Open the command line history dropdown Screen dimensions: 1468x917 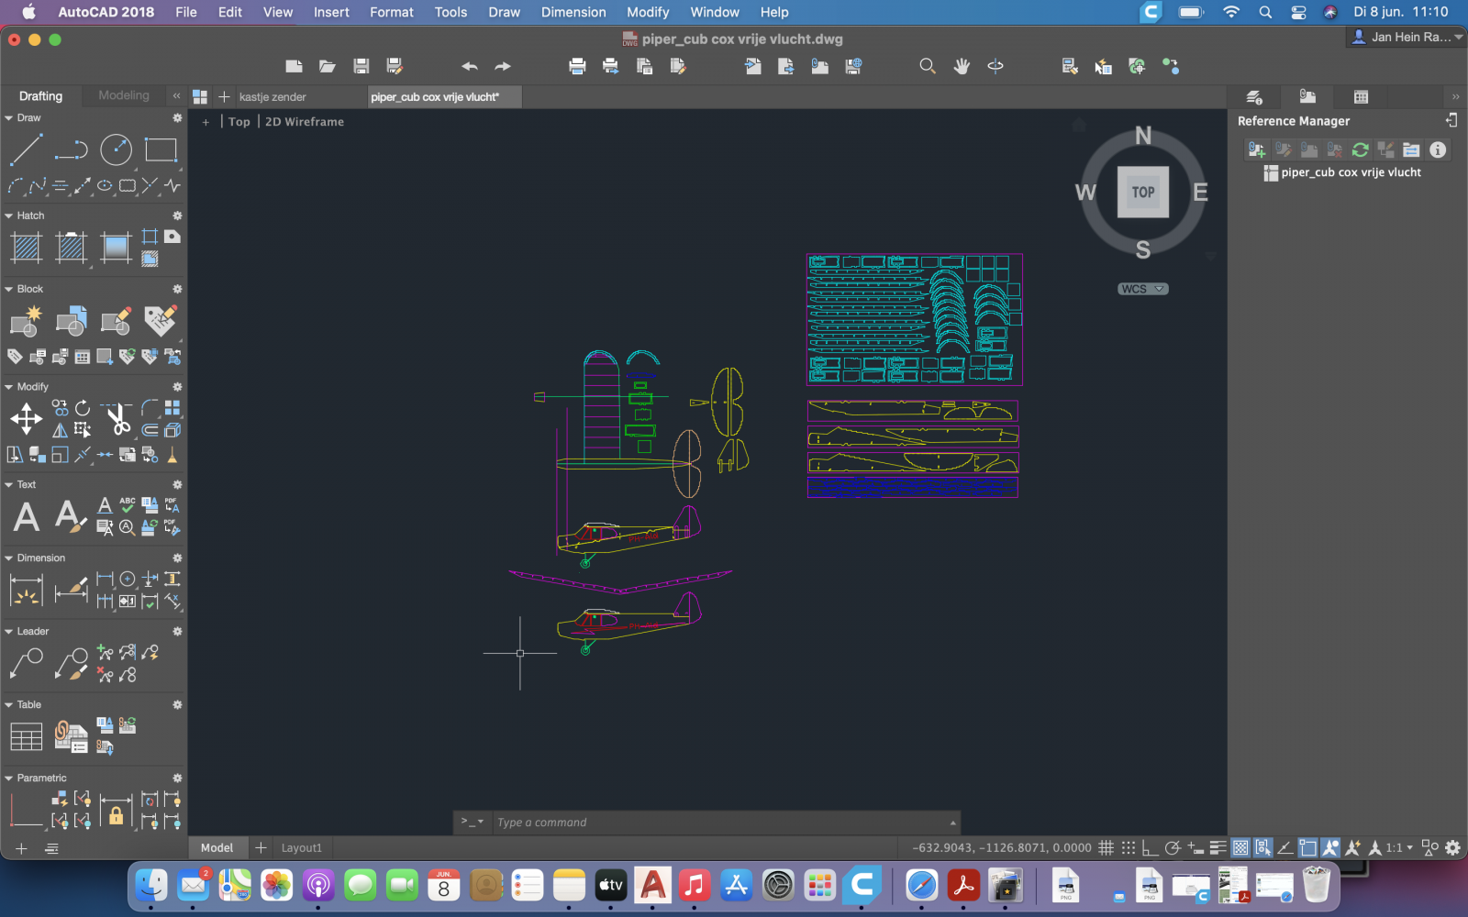pos(473,822)
